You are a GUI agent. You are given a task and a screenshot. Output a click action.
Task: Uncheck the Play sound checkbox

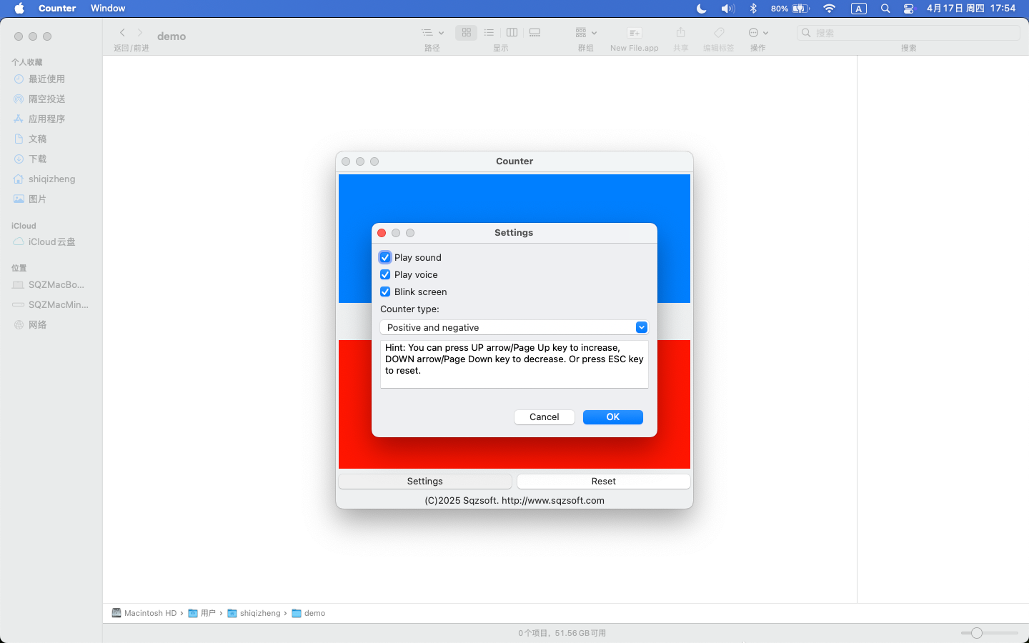[385, 257]
